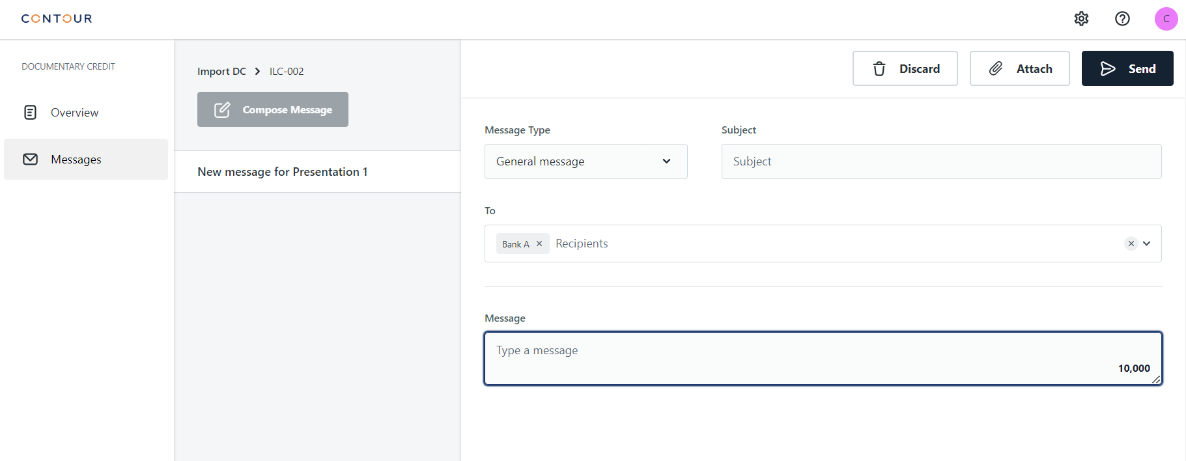The width and height of the screenshot is (1186, 461).
Task: Open user profile avatar C
Action: click(x=1166, y=19)
